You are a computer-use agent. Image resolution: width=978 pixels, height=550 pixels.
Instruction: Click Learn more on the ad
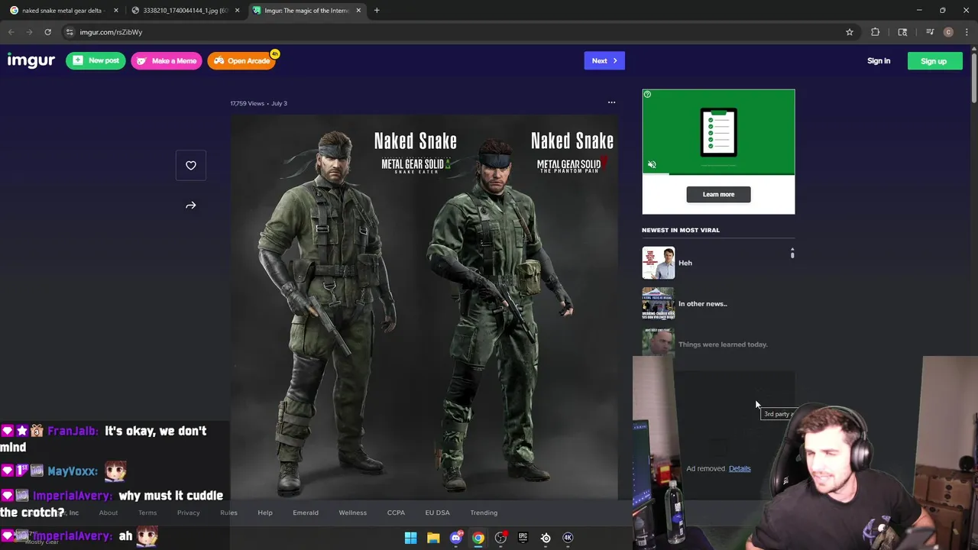[x=718, y=194]
